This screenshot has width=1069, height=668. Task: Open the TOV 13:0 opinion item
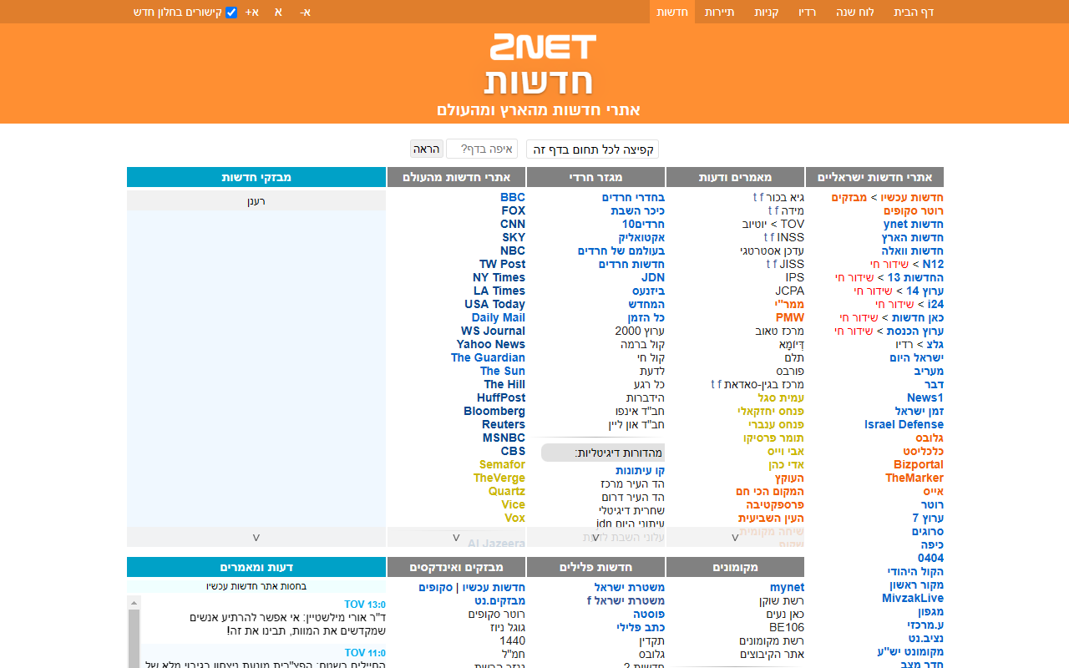[x=365, y=605]
